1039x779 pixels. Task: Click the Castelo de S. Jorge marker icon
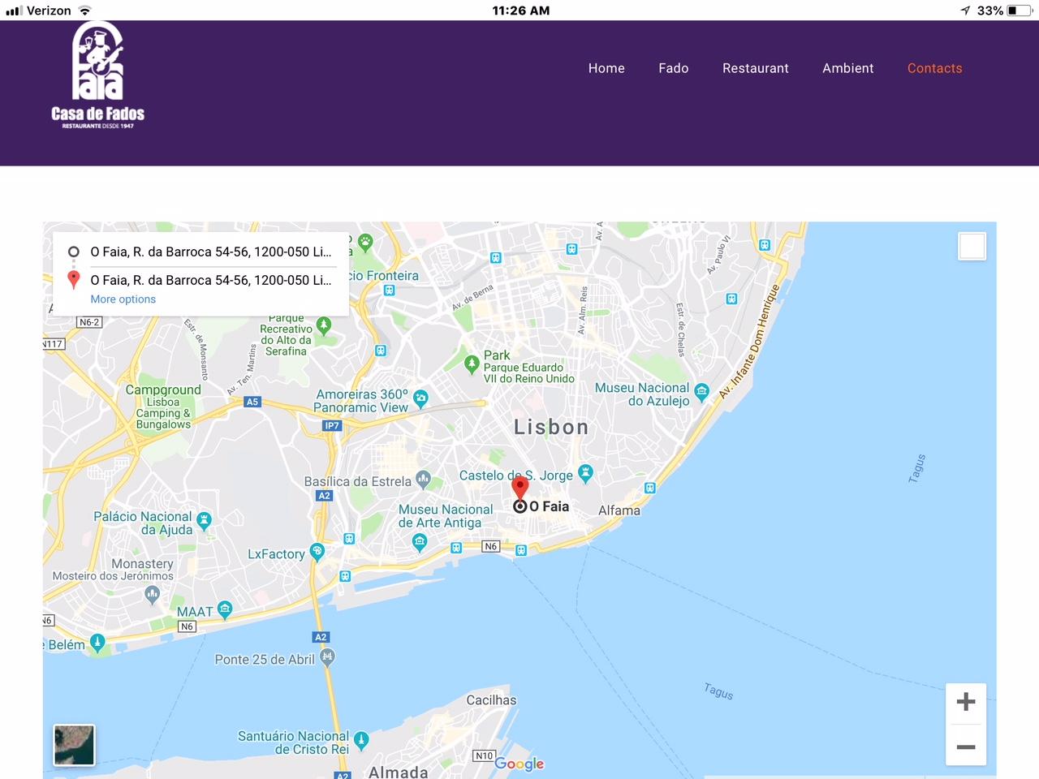pyautogui.click(x=585, y=473)
